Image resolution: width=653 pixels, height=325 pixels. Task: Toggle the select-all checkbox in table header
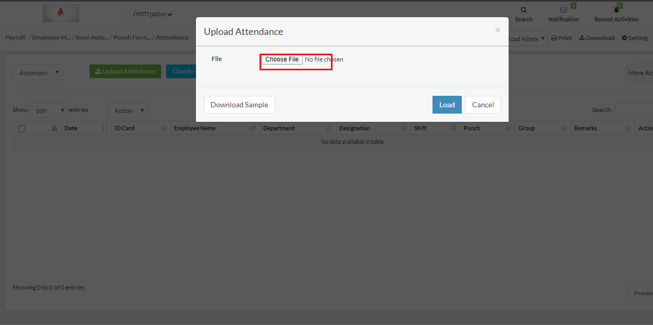22,128
